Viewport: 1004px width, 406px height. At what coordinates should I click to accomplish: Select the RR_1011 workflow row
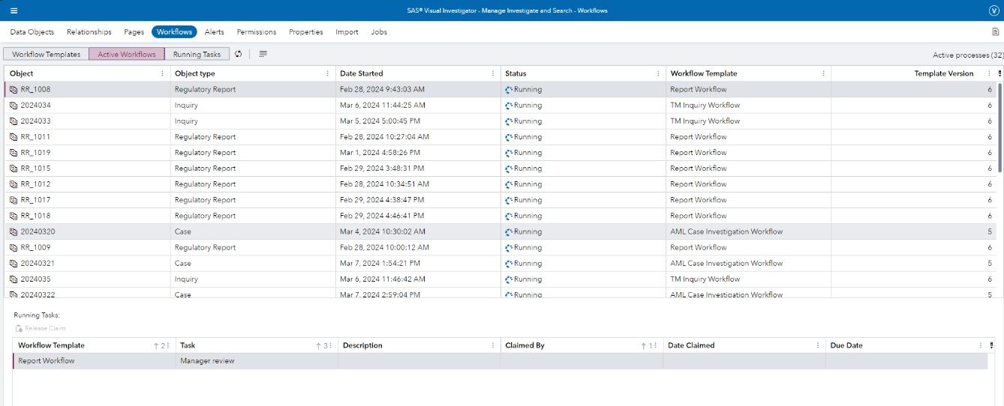click(x=500, y=136)
